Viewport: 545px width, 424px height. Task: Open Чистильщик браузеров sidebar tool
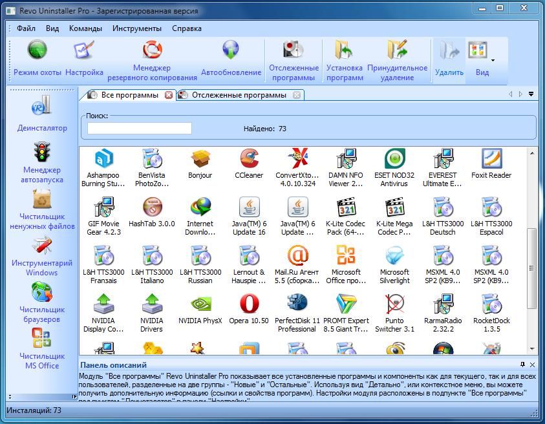tap(42, 302)
